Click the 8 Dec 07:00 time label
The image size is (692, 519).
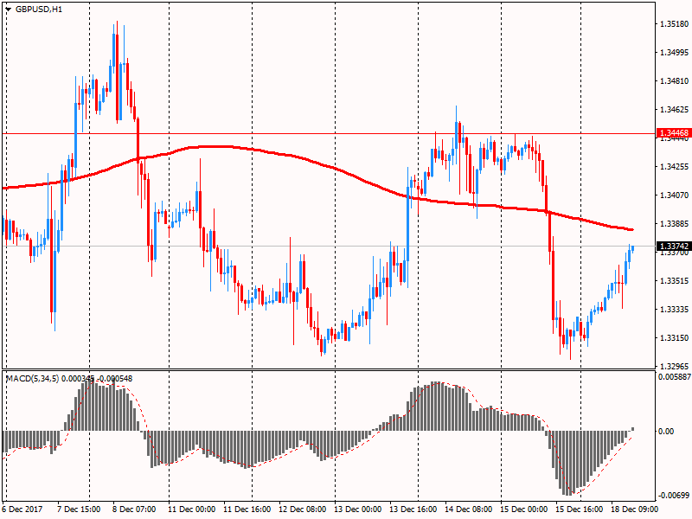tap(134, 509)
